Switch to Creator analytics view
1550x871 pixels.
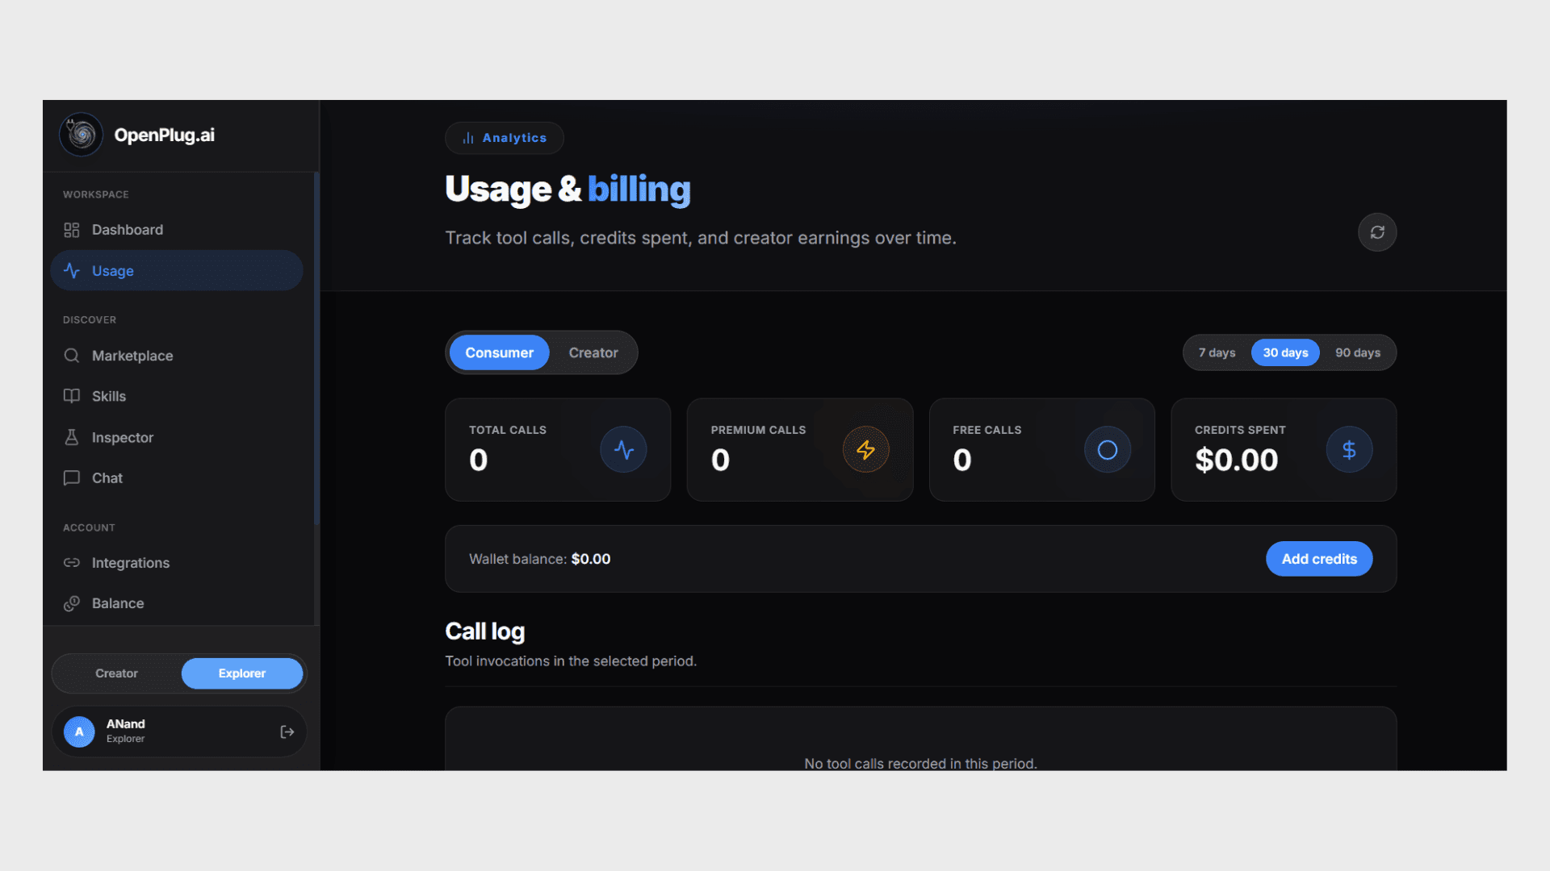(593, 352)
